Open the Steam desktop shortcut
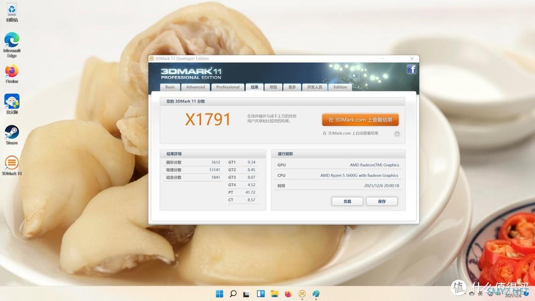This screenshot has height=301, width=535. tap(12, 135)
